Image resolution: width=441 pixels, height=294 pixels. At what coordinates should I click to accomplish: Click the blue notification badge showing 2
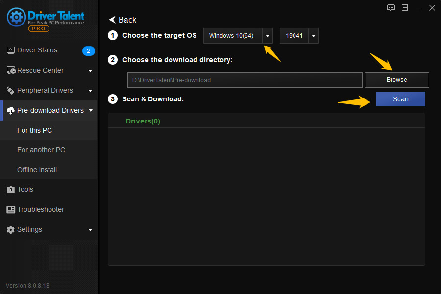pos(88,50)
